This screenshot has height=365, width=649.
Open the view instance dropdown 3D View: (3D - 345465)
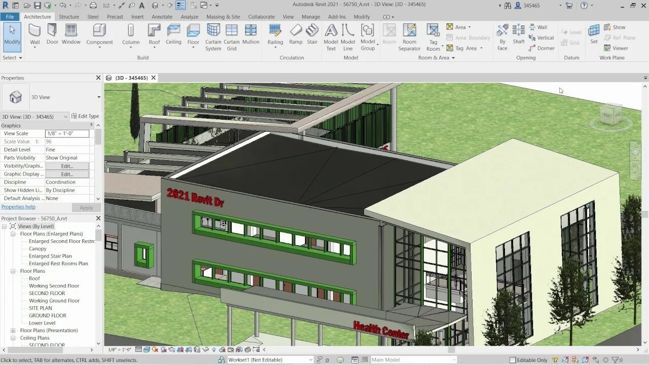[x=35, y=117]
